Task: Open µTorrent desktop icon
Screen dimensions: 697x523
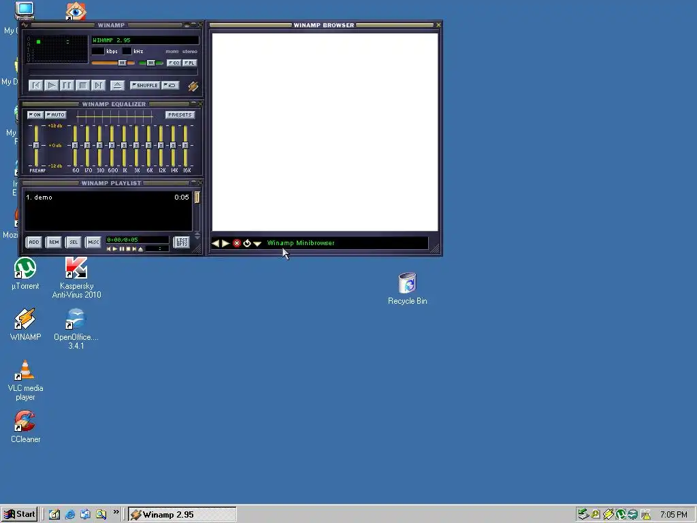Action: 25,274
